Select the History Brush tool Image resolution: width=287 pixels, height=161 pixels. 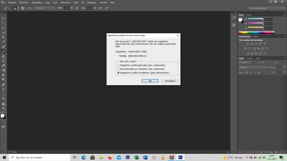4,61
